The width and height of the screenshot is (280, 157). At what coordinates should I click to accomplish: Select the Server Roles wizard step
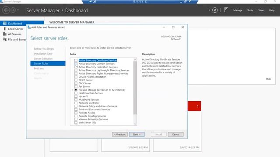click(x=48, y=63)
